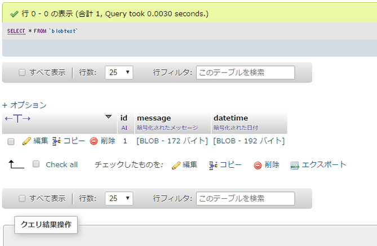Click bulk 編集 for checked rows
This screenshot has width=377, height=246.
(190, 164)
